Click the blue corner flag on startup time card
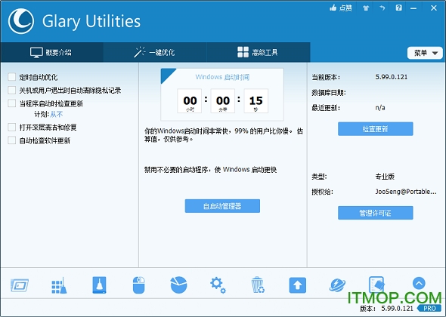 pyautogui.click(x=166, y=74)
